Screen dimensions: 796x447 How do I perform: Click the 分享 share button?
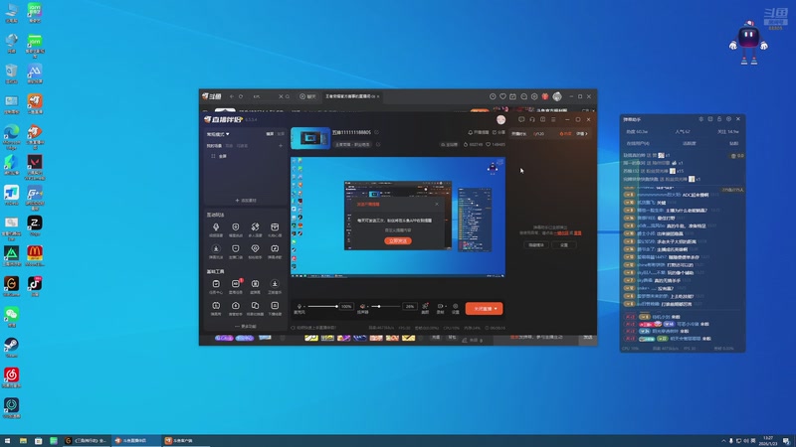click(499, 132)
